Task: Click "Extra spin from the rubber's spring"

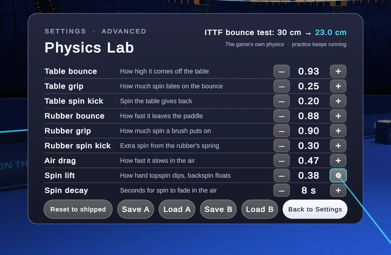Action: coord(169,146)
